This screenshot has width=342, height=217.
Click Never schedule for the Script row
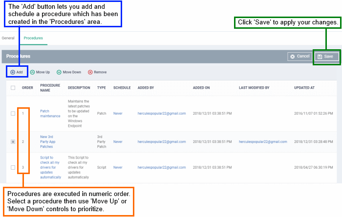[118, 167]
